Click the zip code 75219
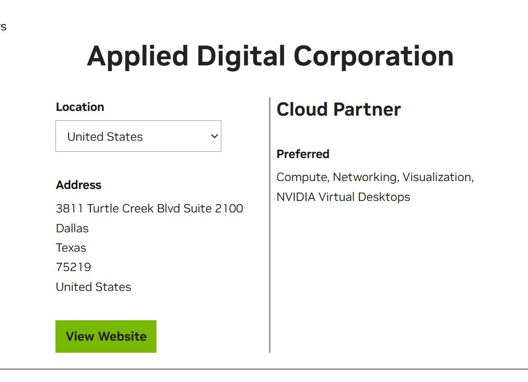This screenshot has height=382, width=528. click(x=73, y=267)
